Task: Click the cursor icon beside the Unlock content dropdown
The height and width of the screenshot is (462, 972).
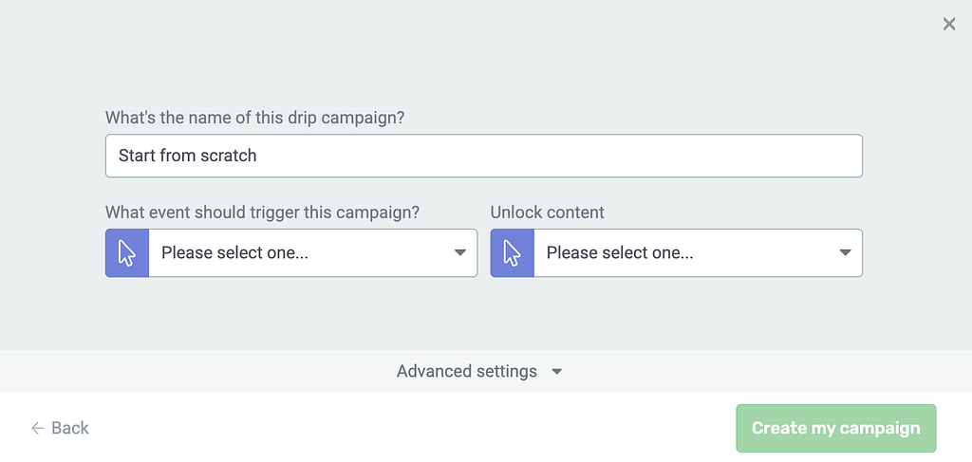Action: point(512,252)
